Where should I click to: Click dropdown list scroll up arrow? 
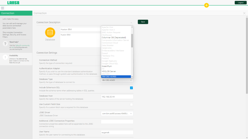click(x=132, y=27)
